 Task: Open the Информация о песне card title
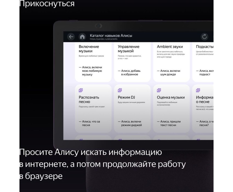204,100
